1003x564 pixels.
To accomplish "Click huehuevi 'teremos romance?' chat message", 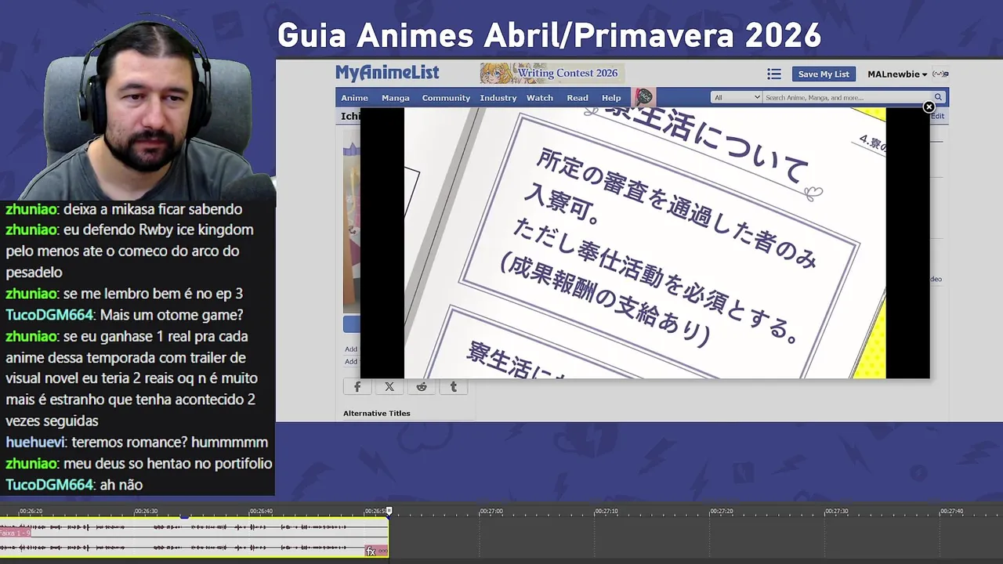I will pyautogui.click(x=136, y=443).
